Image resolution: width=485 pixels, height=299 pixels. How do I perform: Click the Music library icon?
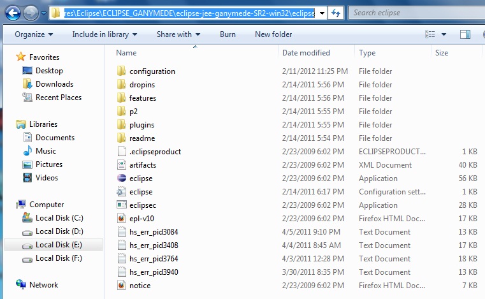pyautogui.click(x=27, y=151)
